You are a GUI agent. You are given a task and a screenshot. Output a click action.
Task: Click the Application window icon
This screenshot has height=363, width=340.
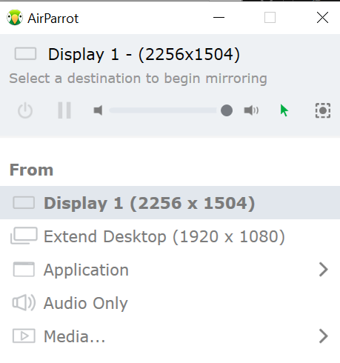24,270
